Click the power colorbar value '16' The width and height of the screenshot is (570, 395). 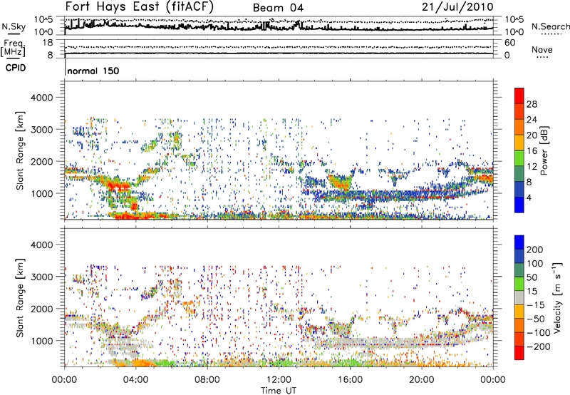(x=532, y=150)
